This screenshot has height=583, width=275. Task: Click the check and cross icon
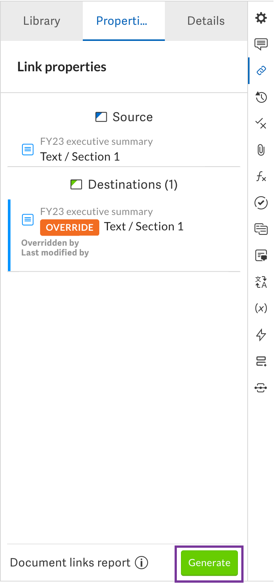[261, 123]
